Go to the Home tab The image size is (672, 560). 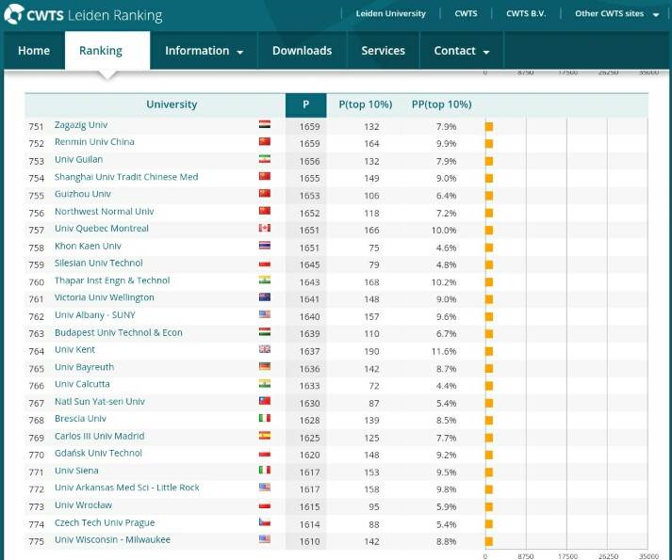pos(34,51)
